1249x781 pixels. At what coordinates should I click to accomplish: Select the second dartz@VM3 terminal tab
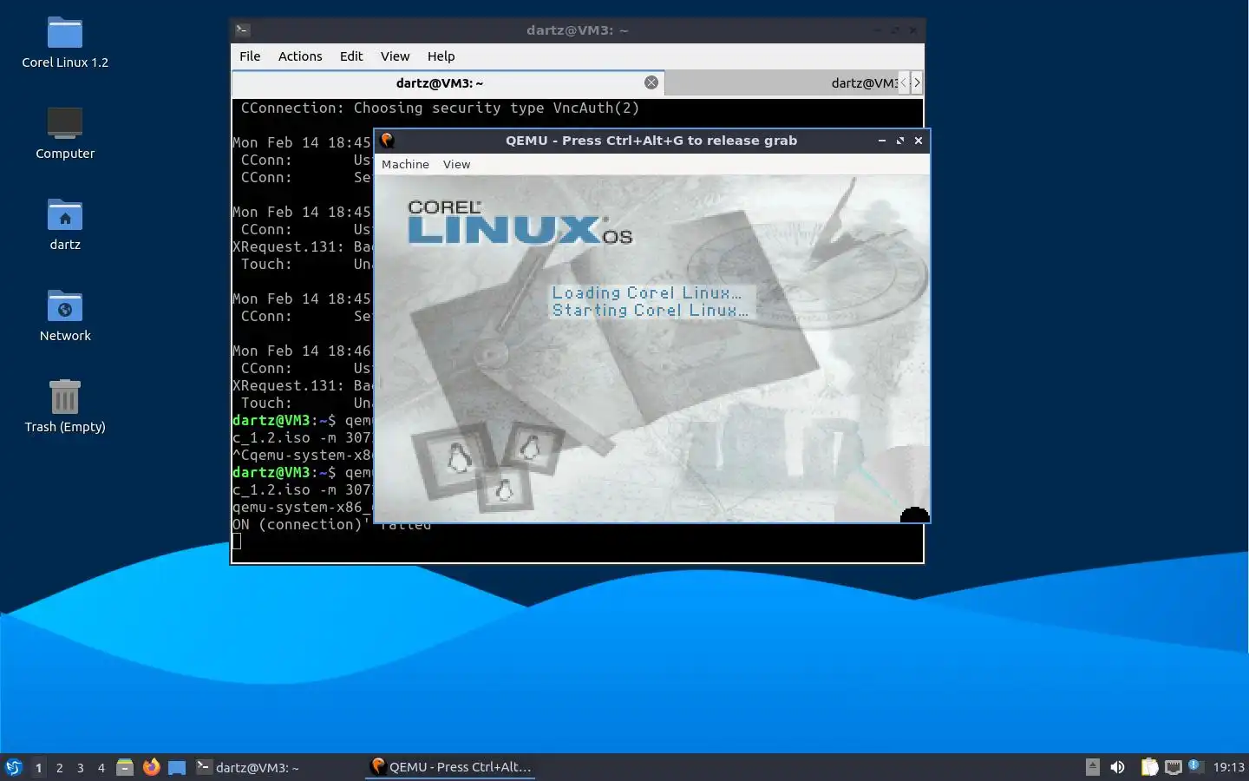click(781, 82)
